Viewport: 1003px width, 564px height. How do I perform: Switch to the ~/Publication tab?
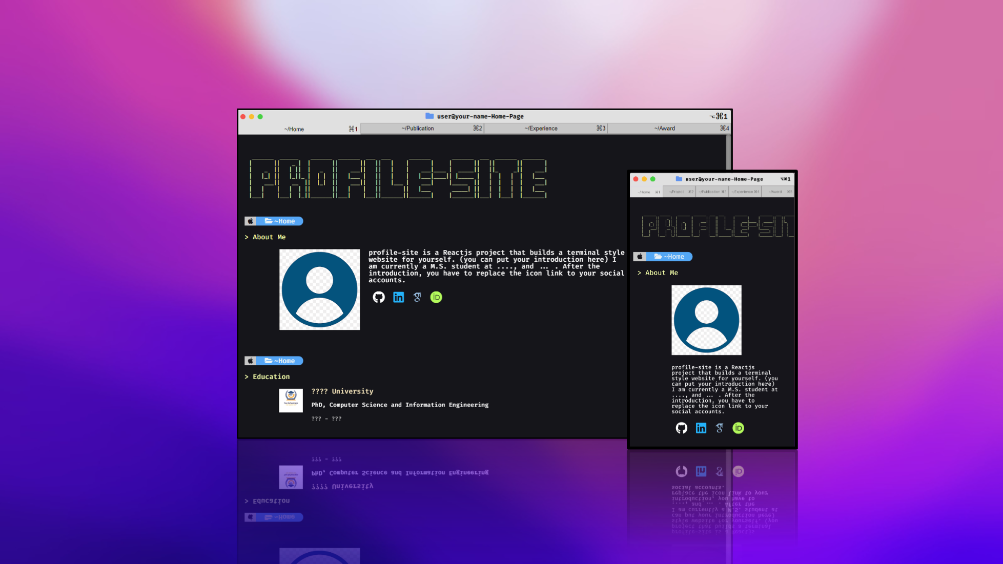418,128
